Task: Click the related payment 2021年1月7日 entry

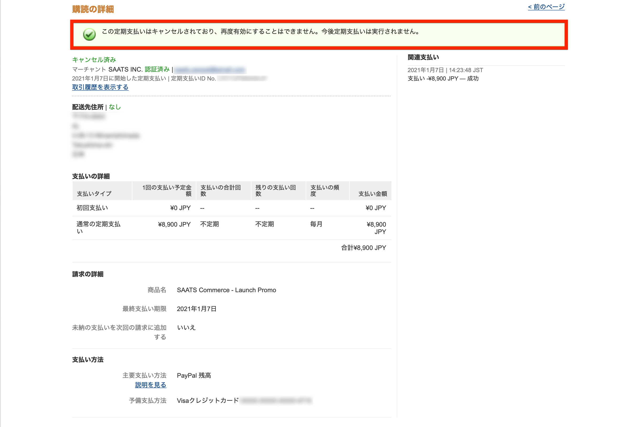Action: pos(445,70)
